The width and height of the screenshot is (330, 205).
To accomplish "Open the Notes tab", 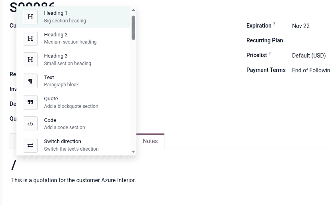I will point(150,141).
